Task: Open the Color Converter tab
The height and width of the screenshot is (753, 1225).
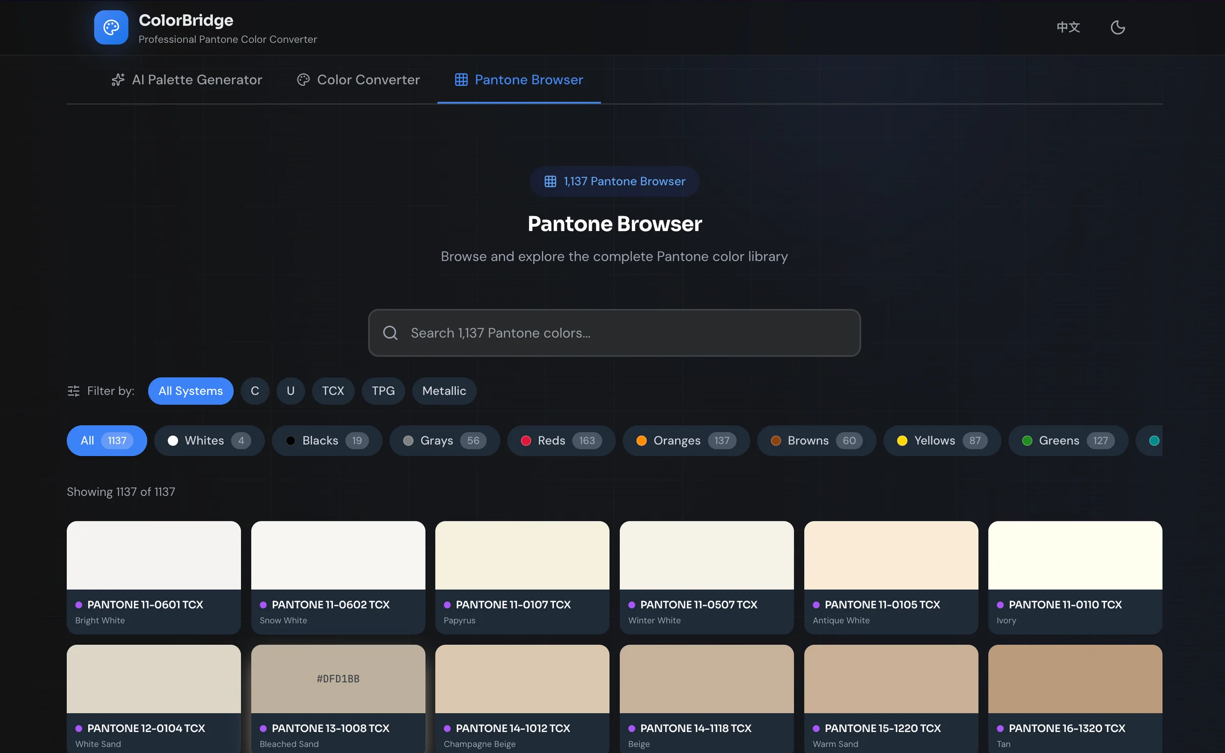Action: 358,80
